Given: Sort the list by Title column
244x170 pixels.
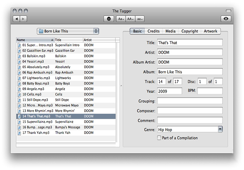Looking at the screenshot, I should [x=69, y=40].
